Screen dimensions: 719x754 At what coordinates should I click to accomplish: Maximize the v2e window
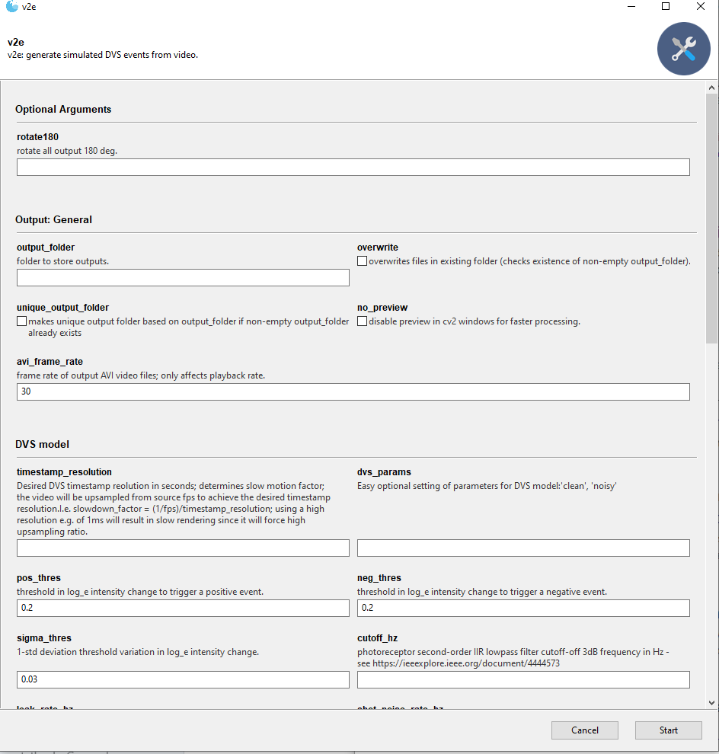(666, 6)
